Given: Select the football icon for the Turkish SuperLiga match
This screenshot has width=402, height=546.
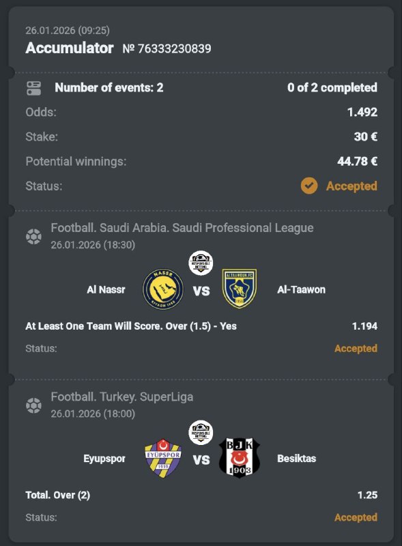Looking at the screenshot, I should [33, 403].
